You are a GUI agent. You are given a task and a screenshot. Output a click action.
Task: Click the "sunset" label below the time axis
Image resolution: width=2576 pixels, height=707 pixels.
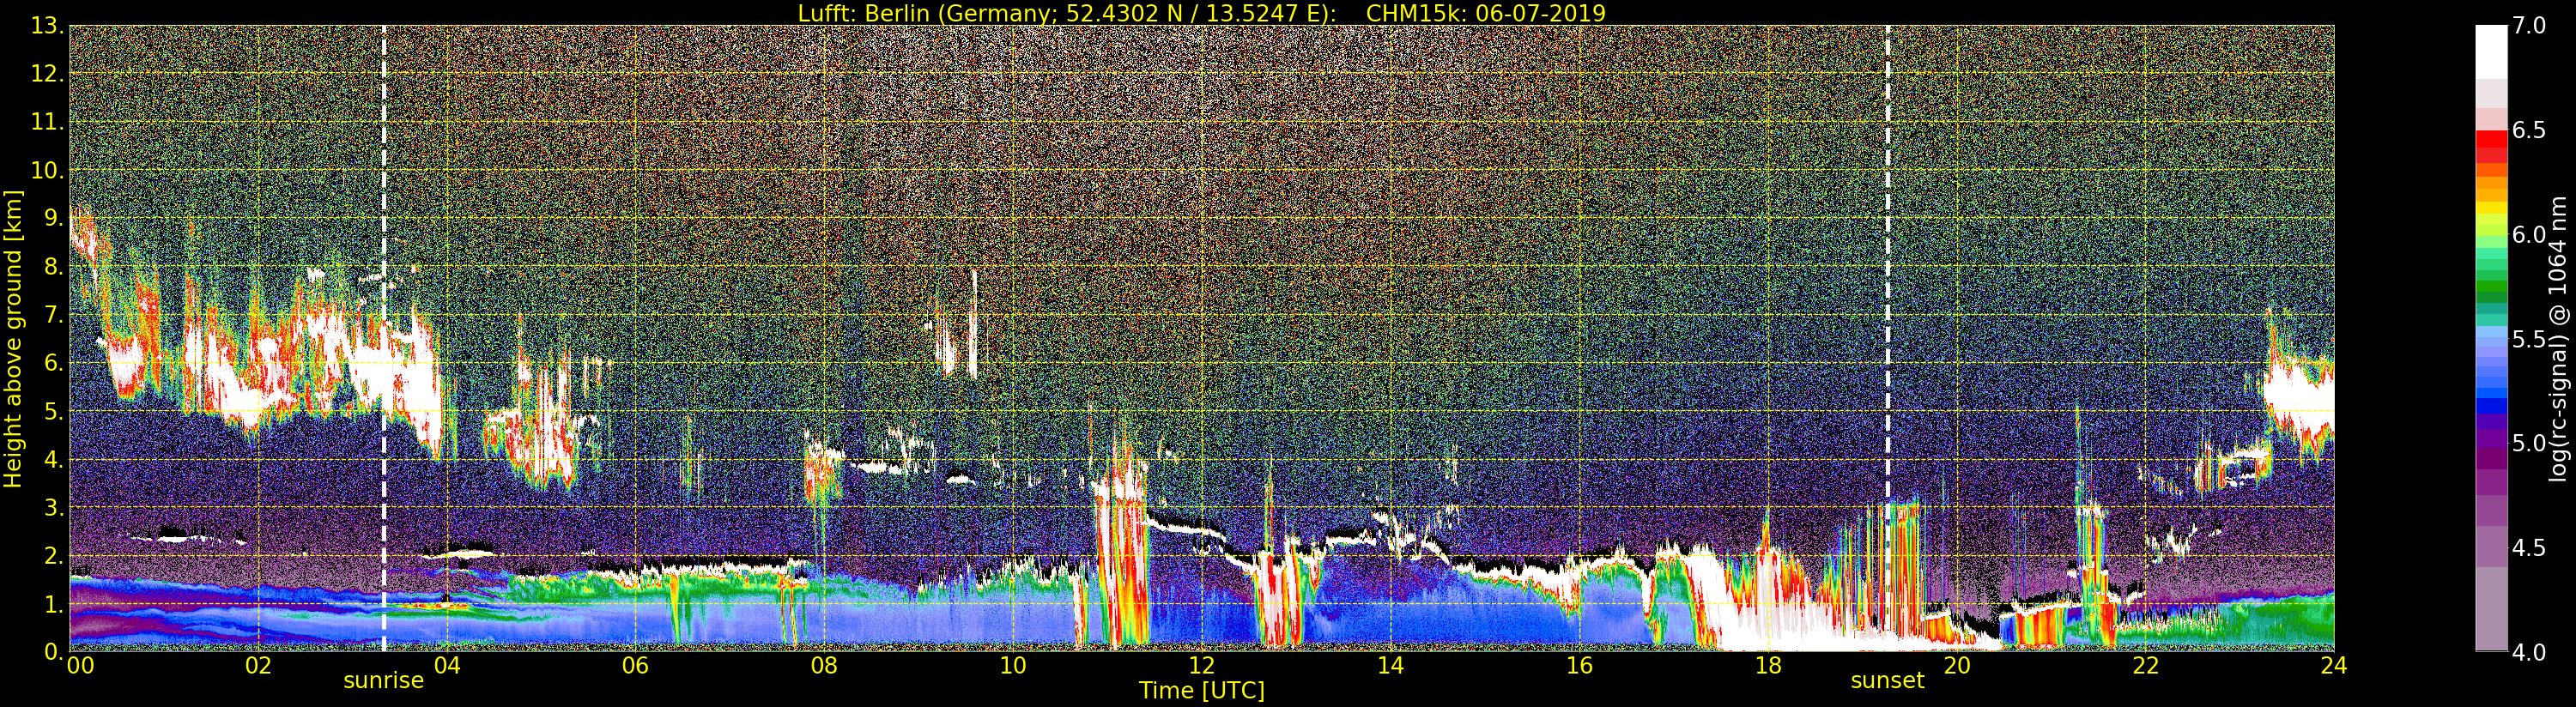click(x=1887, y=681)
